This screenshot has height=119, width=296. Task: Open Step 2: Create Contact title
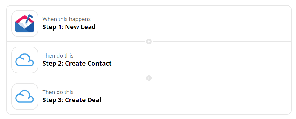77,64
